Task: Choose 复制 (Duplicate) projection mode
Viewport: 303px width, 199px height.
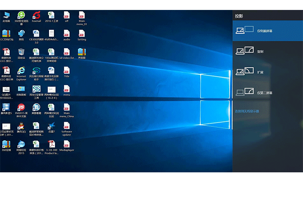Action: (268, 51)
